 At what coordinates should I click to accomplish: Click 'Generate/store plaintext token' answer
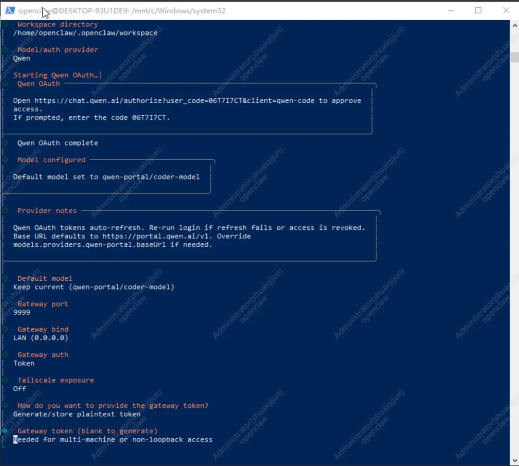click(x=77, y=414)
